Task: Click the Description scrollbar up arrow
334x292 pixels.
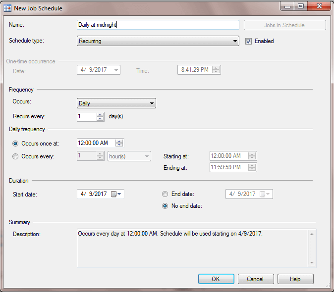Action: (x=312, y=234)
